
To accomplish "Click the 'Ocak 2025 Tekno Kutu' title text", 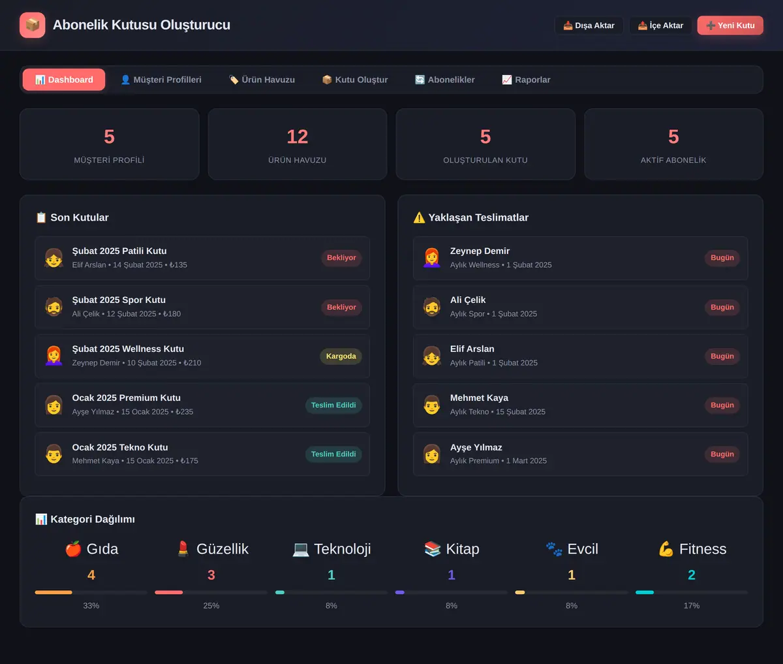I will click(x=120, y=447).
